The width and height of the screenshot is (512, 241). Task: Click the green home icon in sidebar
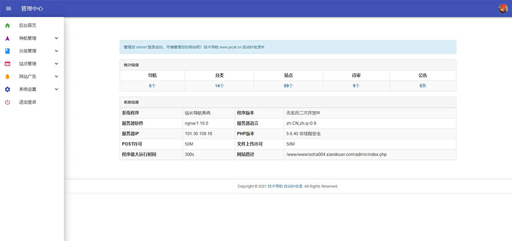tap(7, 26)
